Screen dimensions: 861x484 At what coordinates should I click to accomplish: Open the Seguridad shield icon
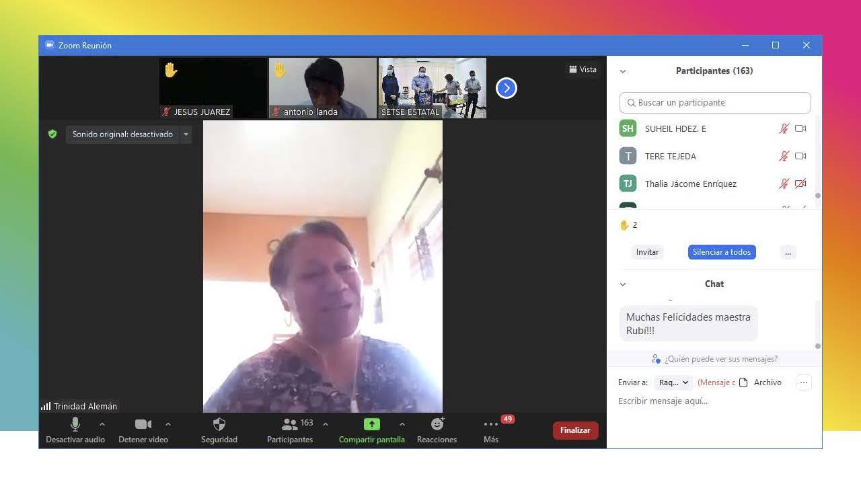[219, 424]
